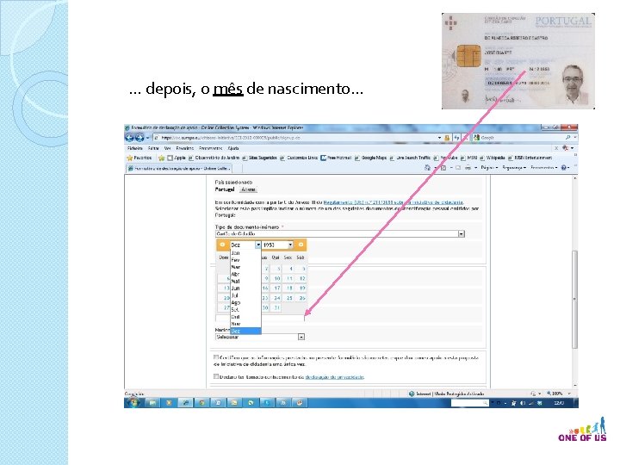Viewport: 620px width, 465px height.
Task: Choose Fev in month list
Action: pos(245,260)
